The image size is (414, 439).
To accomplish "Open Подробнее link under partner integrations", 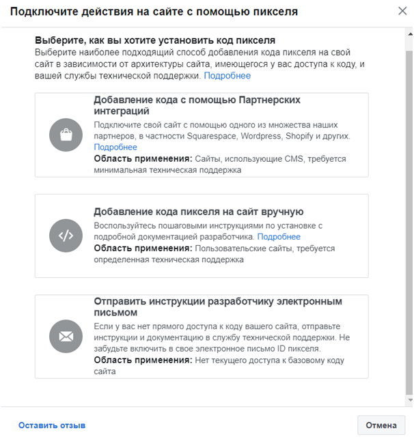I will pyautogui.click(x=115, y=147).
